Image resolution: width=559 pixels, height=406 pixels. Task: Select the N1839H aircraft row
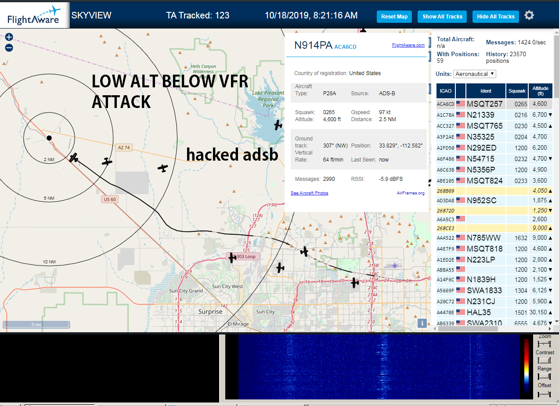pos(494,280)
